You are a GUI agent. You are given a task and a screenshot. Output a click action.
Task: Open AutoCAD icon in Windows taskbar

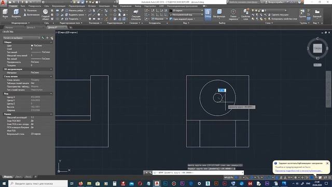coord(157,183)
